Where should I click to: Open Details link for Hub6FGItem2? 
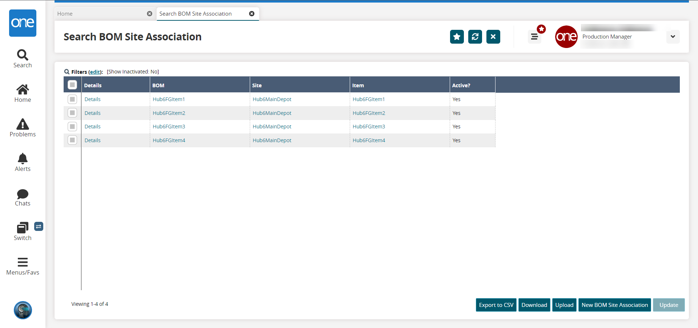[93, 113]
